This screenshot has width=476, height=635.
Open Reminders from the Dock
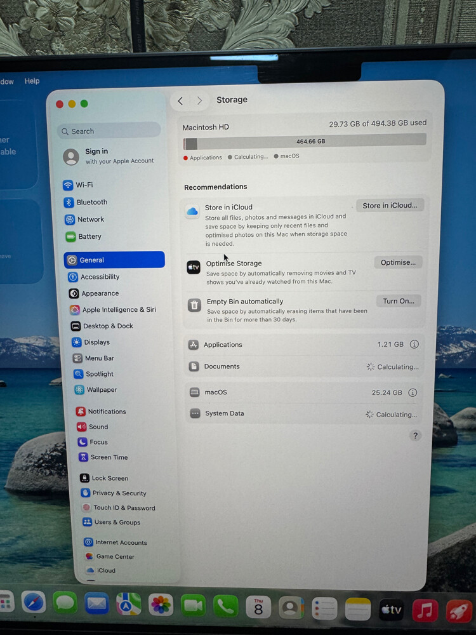pos(324,609)
